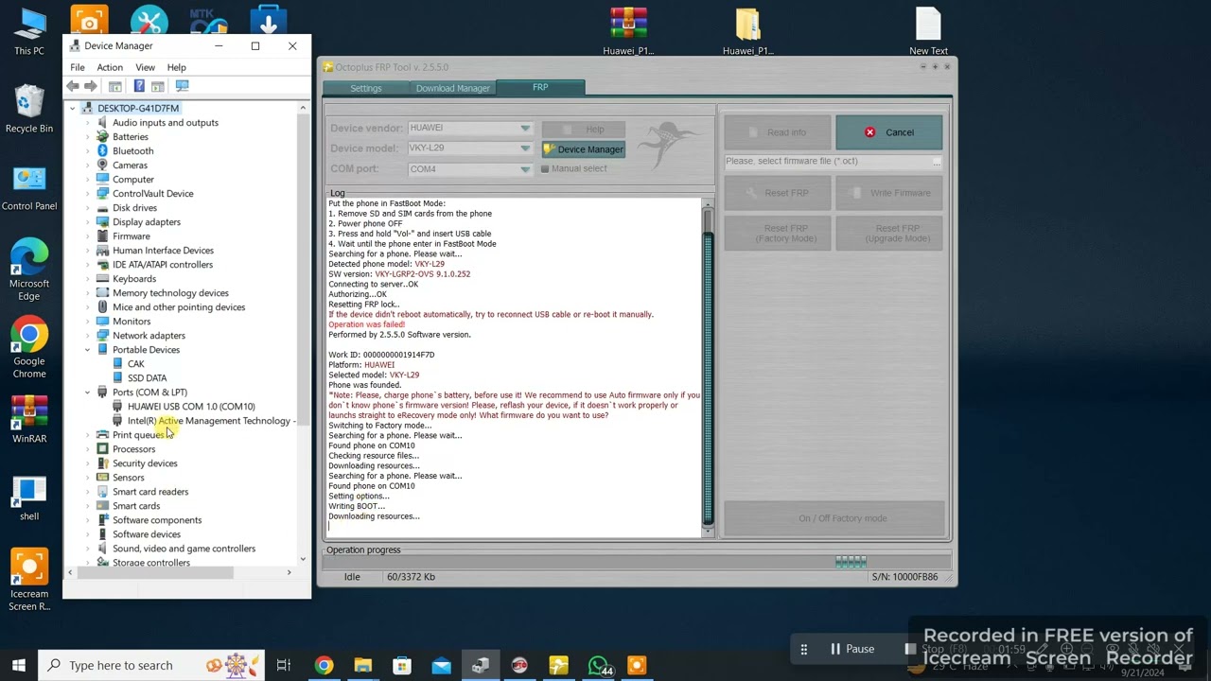Open the View menu in Device Manager

[x=145, y=67]
